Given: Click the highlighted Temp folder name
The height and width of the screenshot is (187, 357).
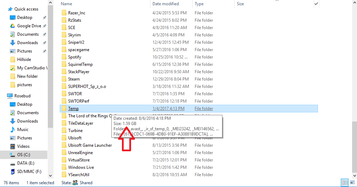Looking at the screenshot, I should [73, 109].
